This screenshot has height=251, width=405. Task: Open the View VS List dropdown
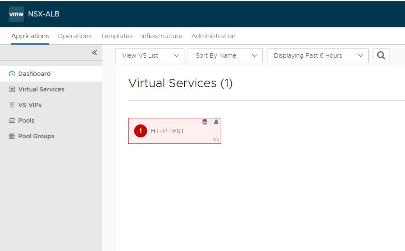[150, 55]
